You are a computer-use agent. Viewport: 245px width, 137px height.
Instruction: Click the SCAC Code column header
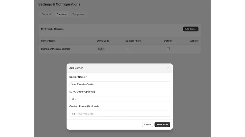103,41
